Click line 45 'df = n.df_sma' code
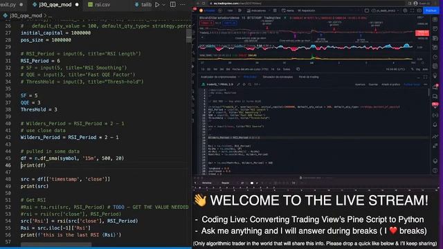 tap(72, 158)
